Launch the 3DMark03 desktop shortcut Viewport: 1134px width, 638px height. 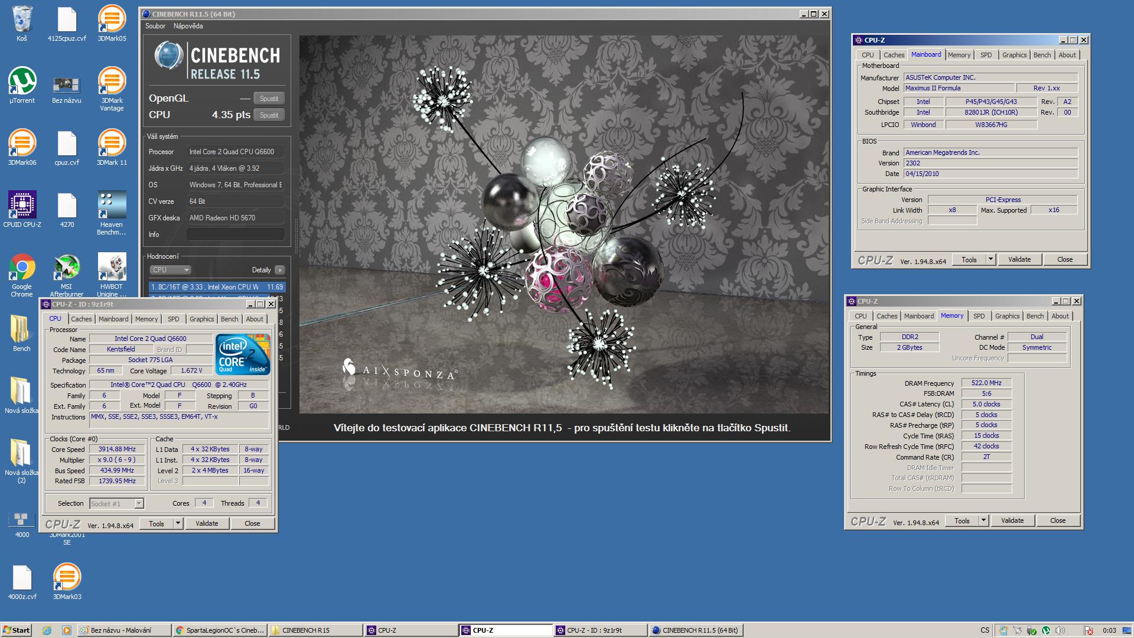pos(67,582)
